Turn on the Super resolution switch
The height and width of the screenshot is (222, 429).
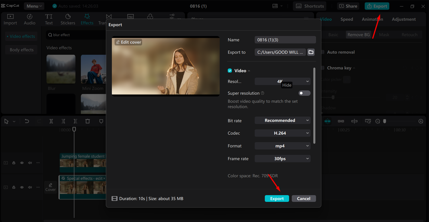pyautogui.click(x=305, y=93)
